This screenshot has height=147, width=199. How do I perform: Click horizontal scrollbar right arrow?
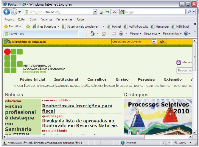190,137
